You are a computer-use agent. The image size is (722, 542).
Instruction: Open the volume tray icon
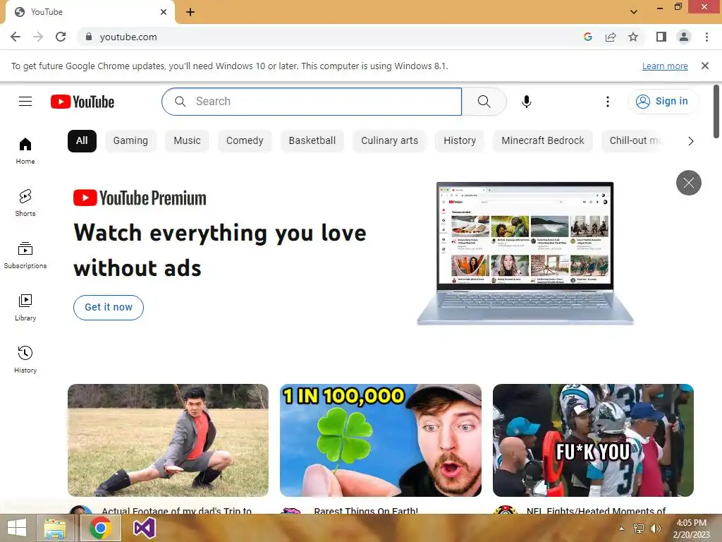pyautogui.click(x=656, y=528)
